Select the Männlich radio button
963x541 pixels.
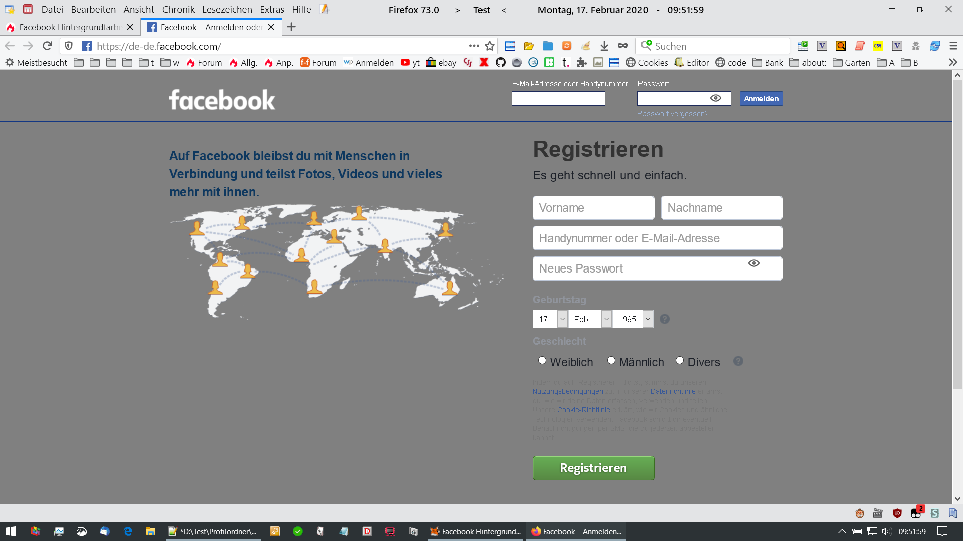[x=611, y=361]
